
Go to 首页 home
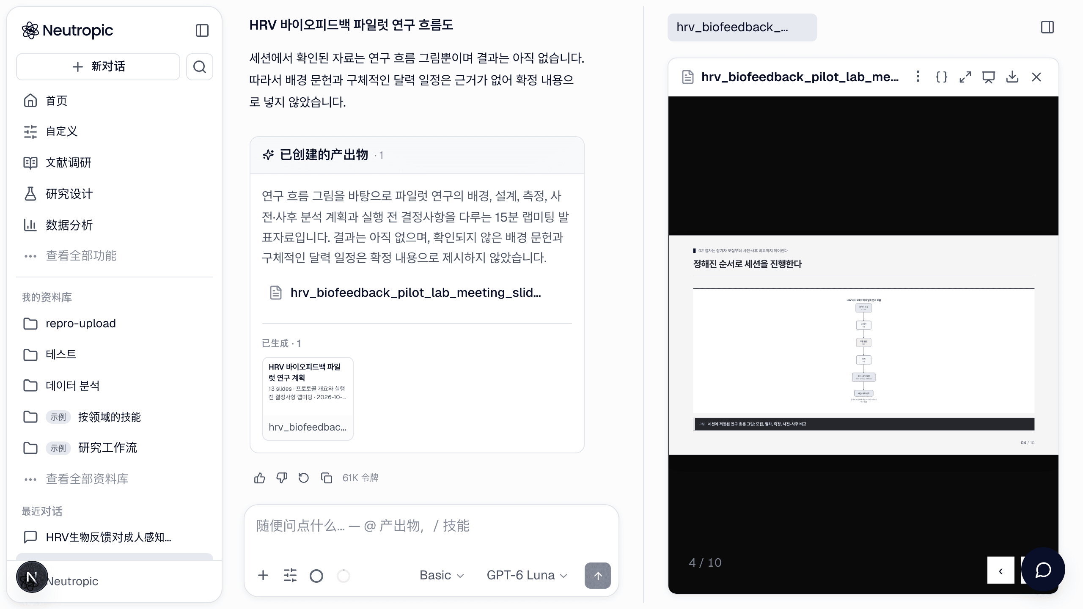click(114, 101)
